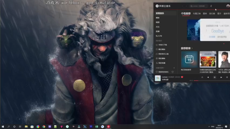
Task: Open Task View on taskbar
Action: pyautogui.click(x=20, y=126)
